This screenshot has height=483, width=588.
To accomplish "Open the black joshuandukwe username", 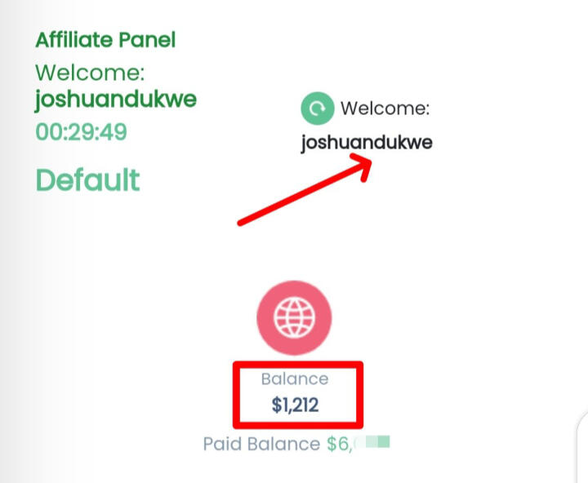I will click(x=367, y=143).
